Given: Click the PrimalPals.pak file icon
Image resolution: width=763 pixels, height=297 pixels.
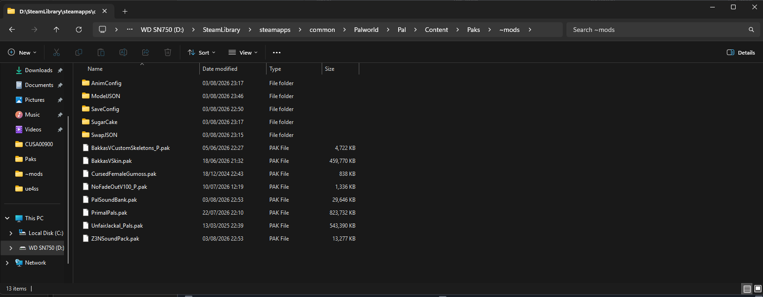Looking at the screenshot, I should (85, 212).
